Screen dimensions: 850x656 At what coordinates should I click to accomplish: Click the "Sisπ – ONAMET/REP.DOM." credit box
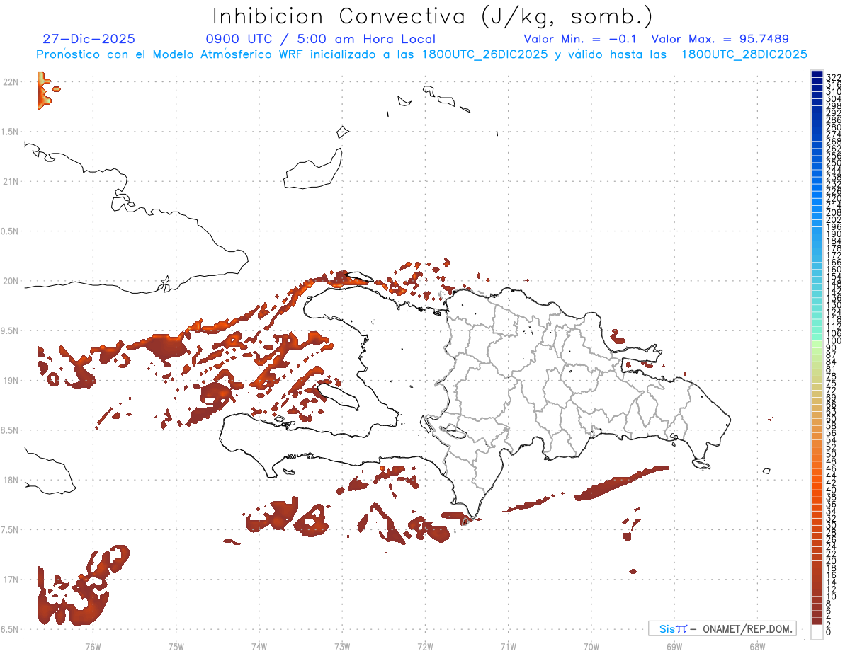[x=722, y=628]
